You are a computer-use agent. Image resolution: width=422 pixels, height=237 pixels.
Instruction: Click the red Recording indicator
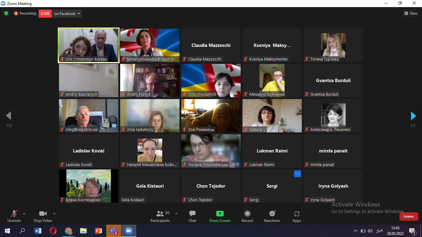[25, 14]
